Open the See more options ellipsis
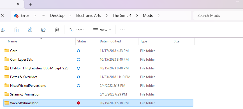Screen dimensions: 243x109 click(x=122, y=30)
